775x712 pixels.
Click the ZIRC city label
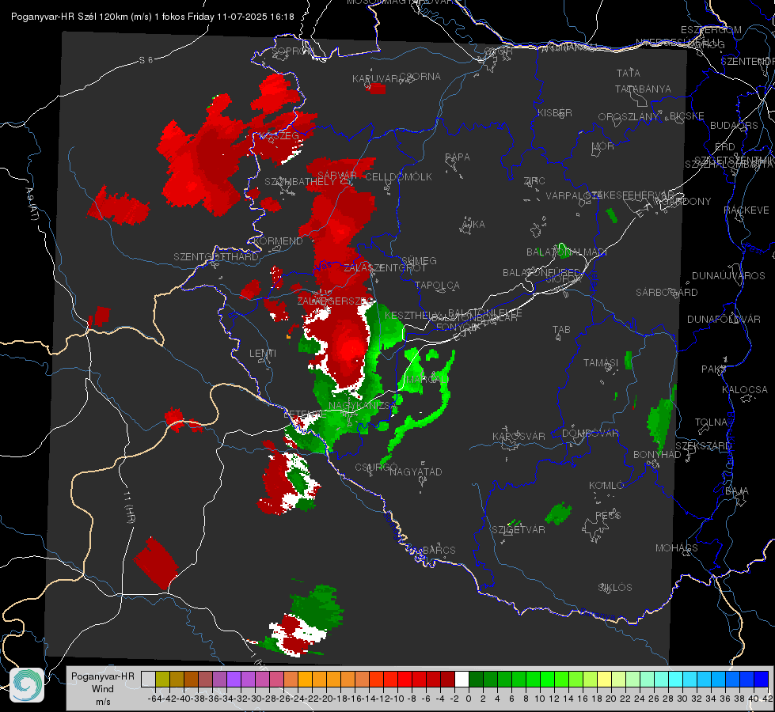coord(534,181)
